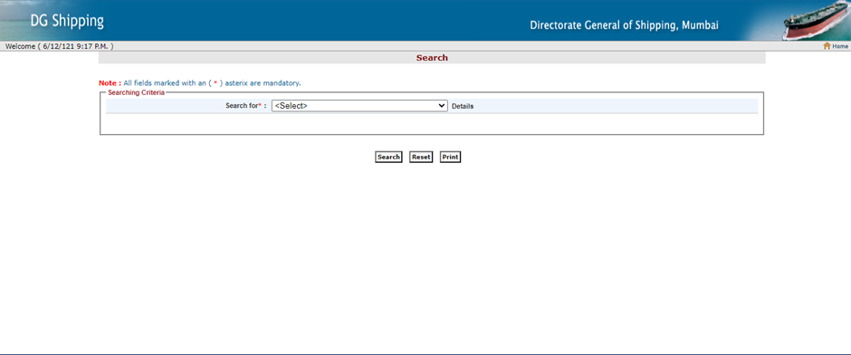The image size is (851, 355).
Task: Click the DG Shipping logo text
Action: tap(67, 22)
